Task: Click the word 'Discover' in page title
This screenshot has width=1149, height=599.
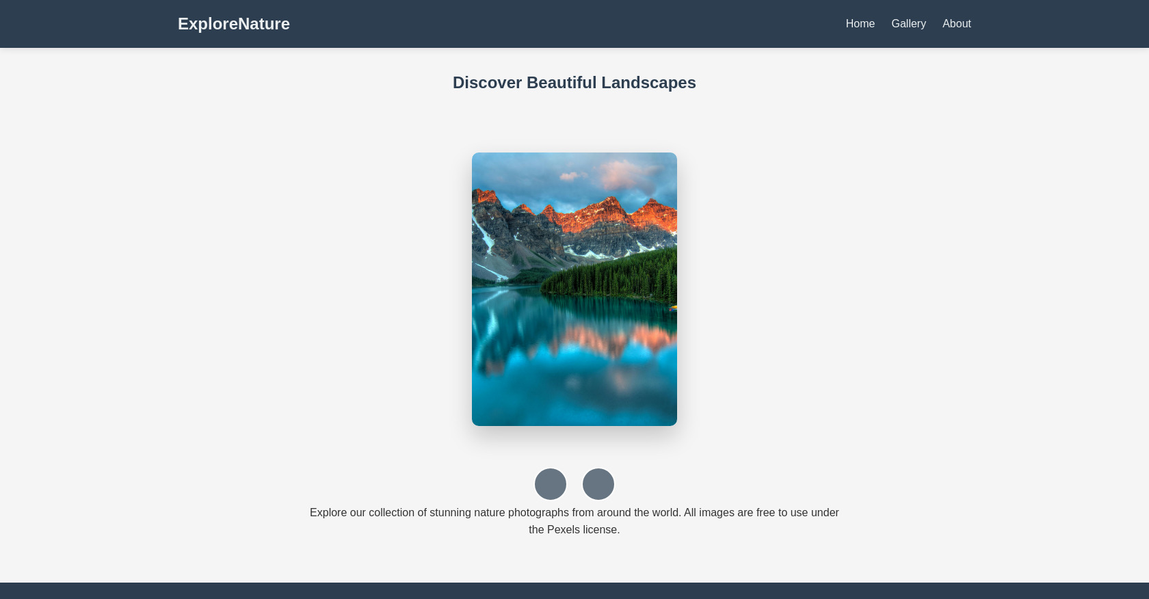Action: click(x=487, y=83)
